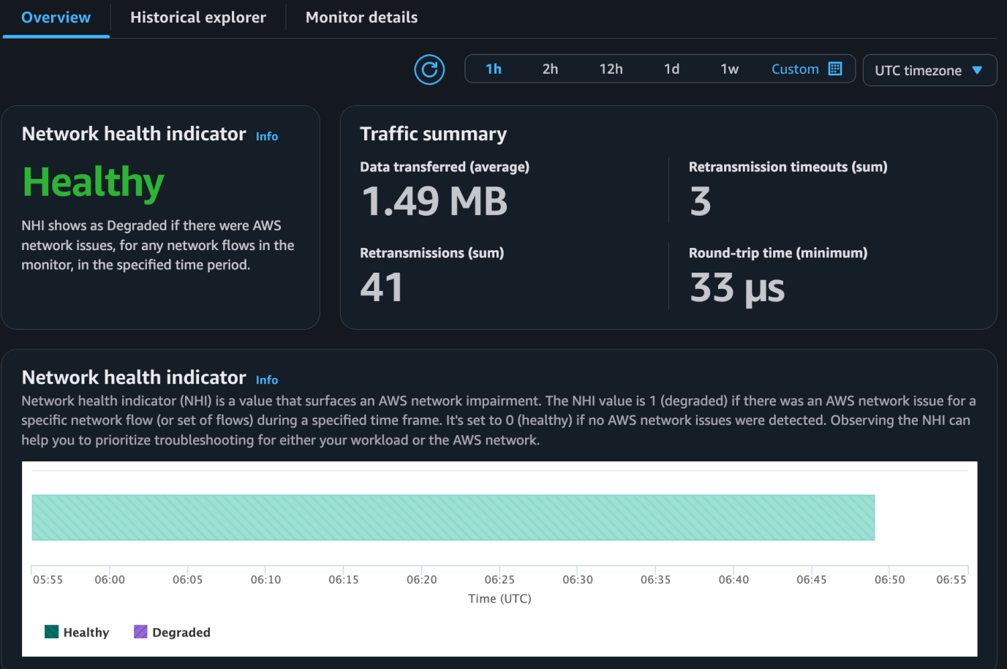Viewport: 1007px width, 669px height.
Task: Switch to 1w time range
Action: (729, 69)
